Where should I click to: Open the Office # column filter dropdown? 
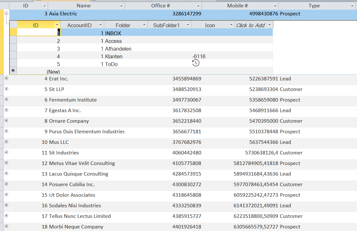point(198,6)
